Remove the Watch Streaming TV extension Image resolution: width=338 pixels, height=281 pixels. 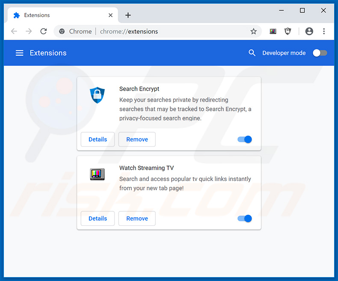137,219
